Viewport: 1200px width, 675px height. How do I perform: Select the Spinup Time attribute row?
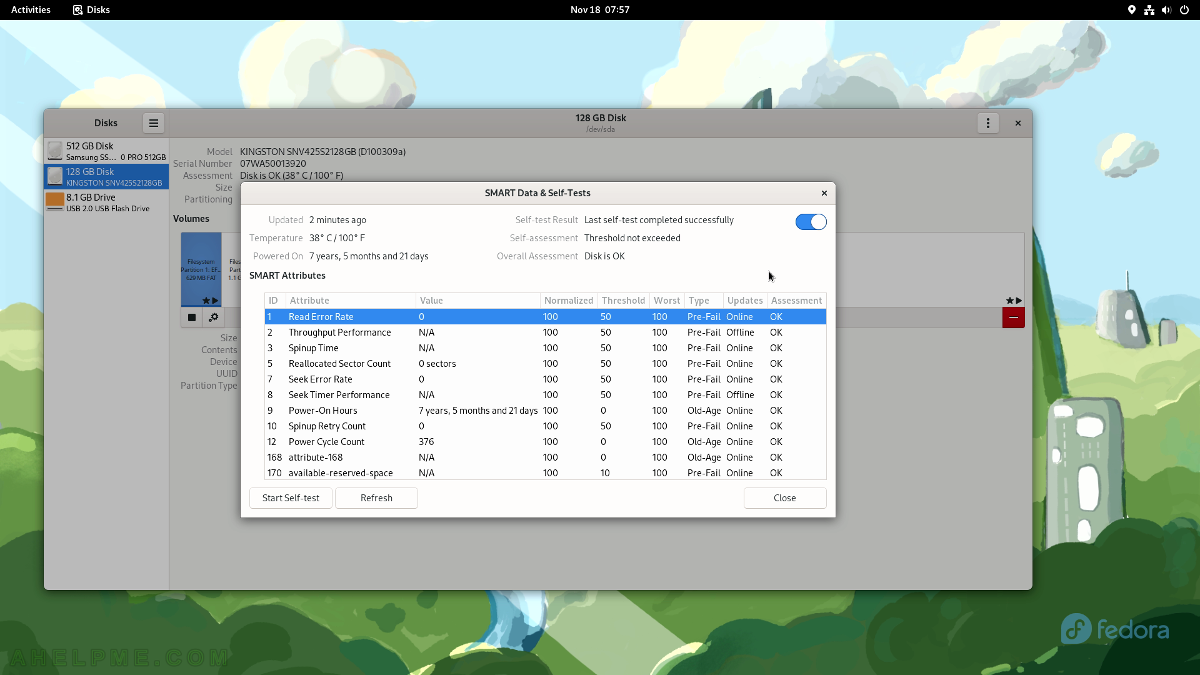(545, 348)
